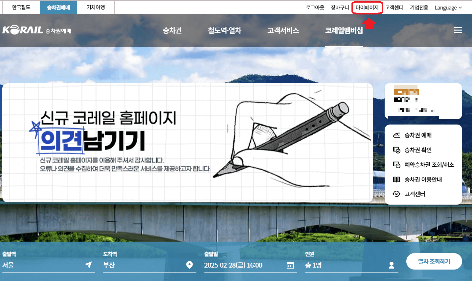
Task: Open the departure date calendar icon
Action: pyautogui.click(x=290, y=265)
